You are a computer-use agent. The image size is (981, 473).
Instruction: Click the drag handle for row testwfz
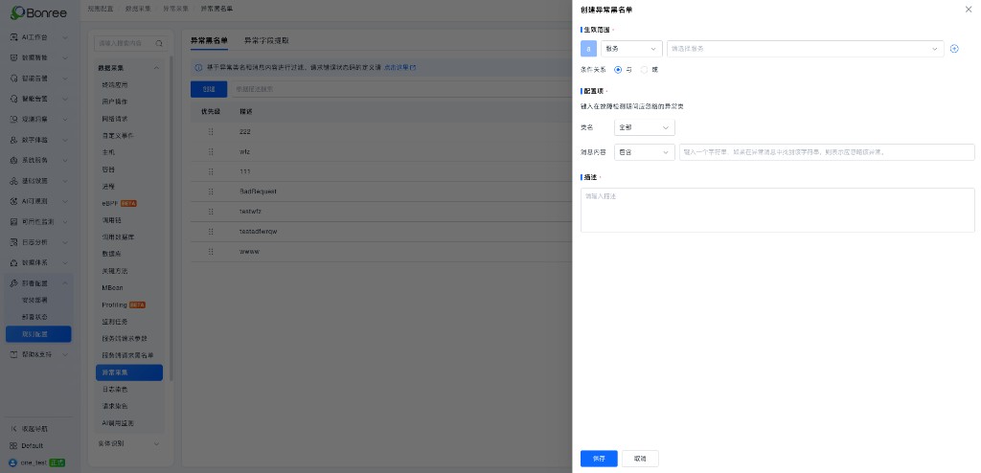click(x=211, y=212)
